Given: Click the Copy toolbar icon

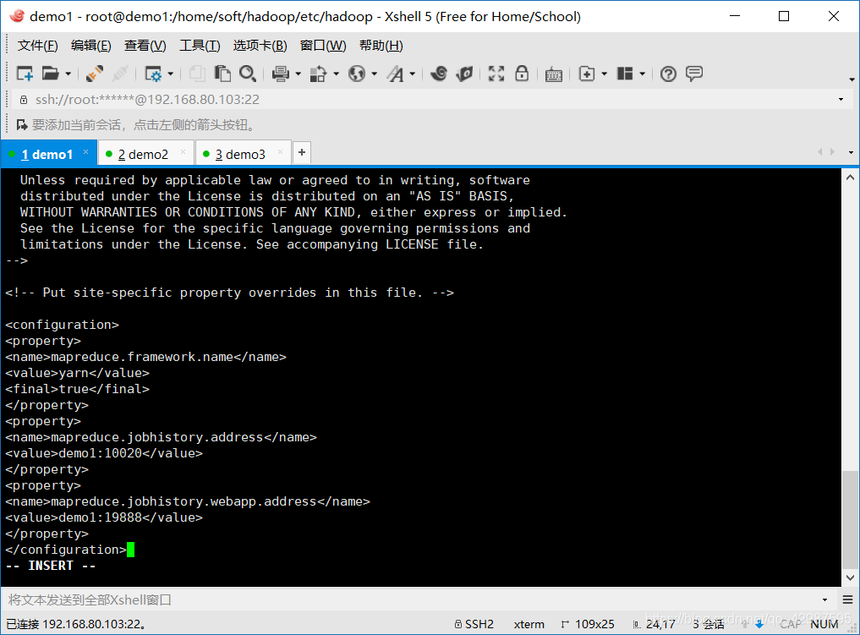Looking at the screenshot, I should tap(197, 74).
